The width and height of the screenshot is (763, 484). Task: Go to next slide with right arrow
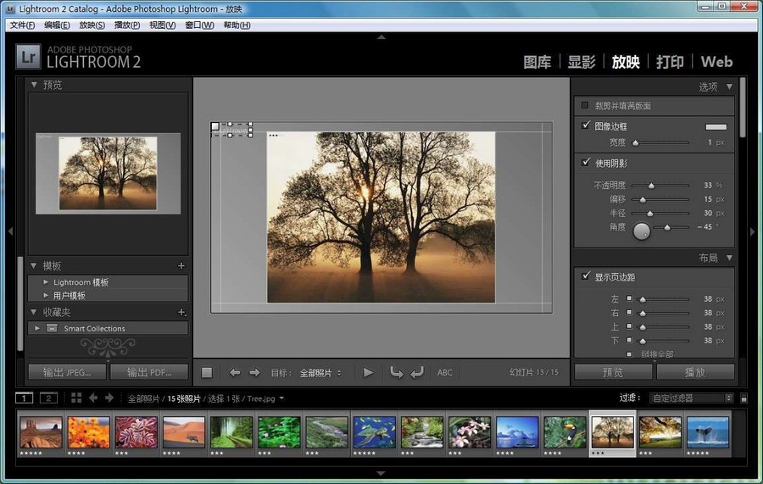pos(254,372)
